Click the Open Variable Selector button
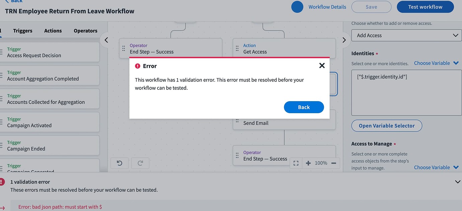 (x=387, y=126)
